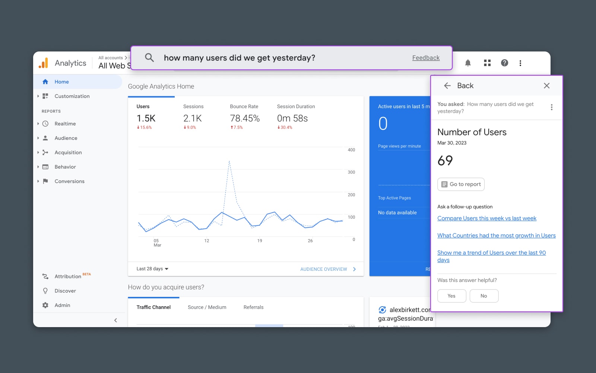This screenshot has width=596, height=373.
Task: Open the notifications bell
Action: pyautogui.click(x=468, y=63)
